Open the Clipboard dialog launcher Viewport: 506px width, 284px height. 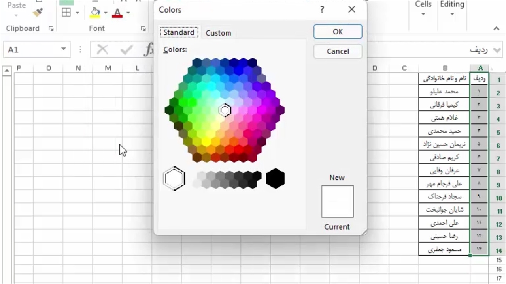point(51,29)
